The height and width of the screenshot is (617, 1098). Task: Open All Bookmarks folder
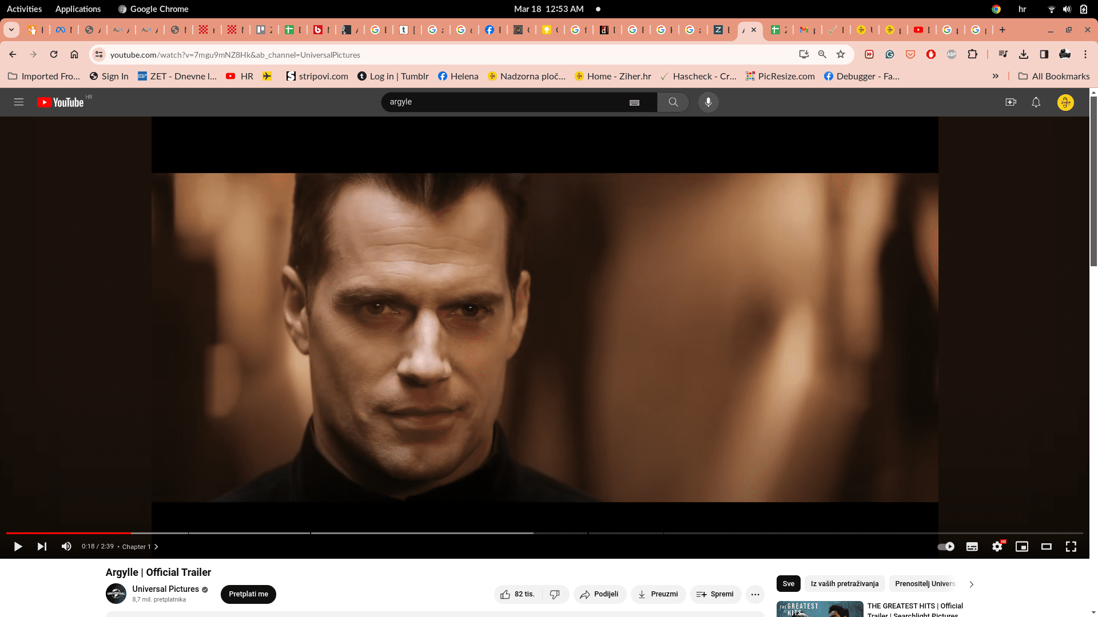1054,76
